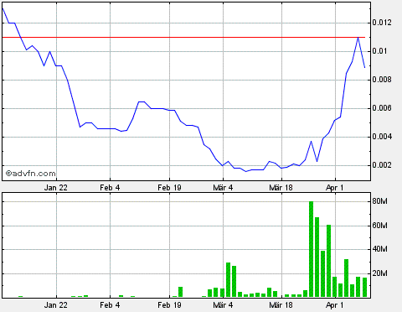Click the 0.012 price axis label
The width and height of the screenshot is (402, 312).
pyautogui.click(x=382, y=23)
